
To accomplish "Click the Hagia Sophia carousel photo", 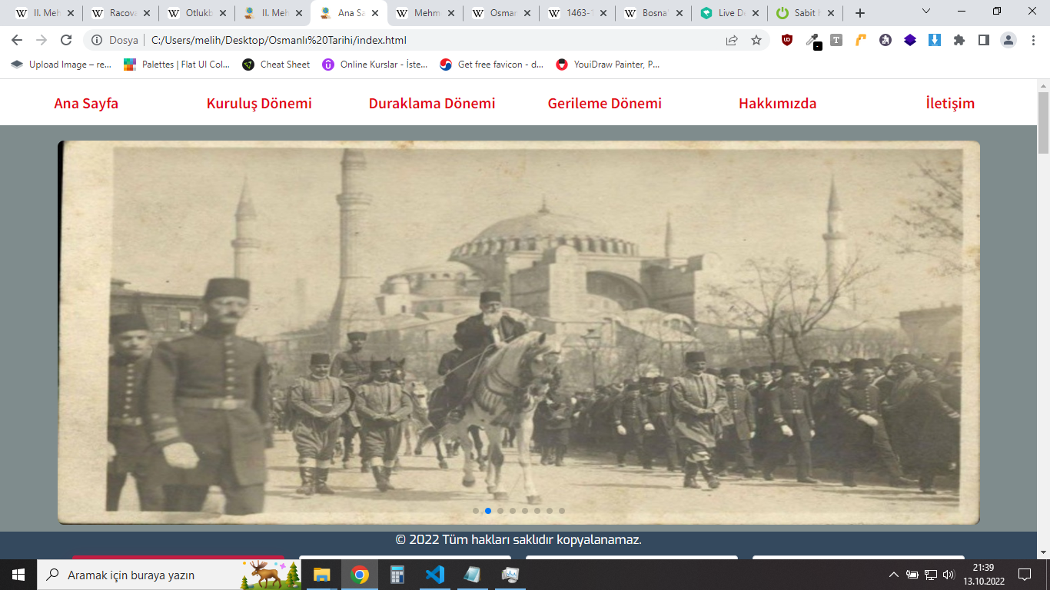I will pos(519,333).
